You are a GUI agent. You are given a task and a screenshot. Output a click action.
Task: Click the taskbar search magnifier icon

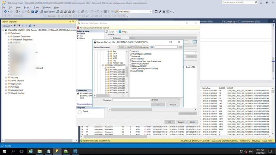(13, 151)
